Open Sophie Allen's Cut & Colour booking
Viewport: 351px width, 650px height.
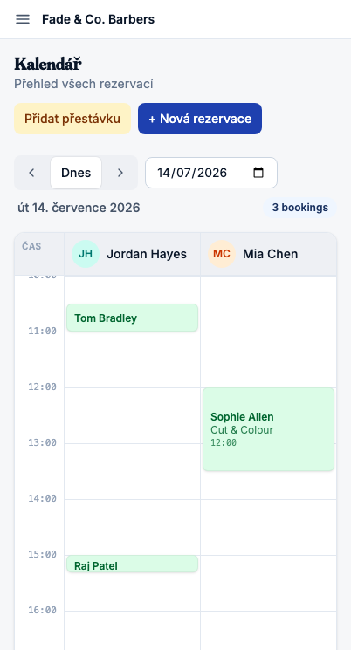[x=268, y=429]
